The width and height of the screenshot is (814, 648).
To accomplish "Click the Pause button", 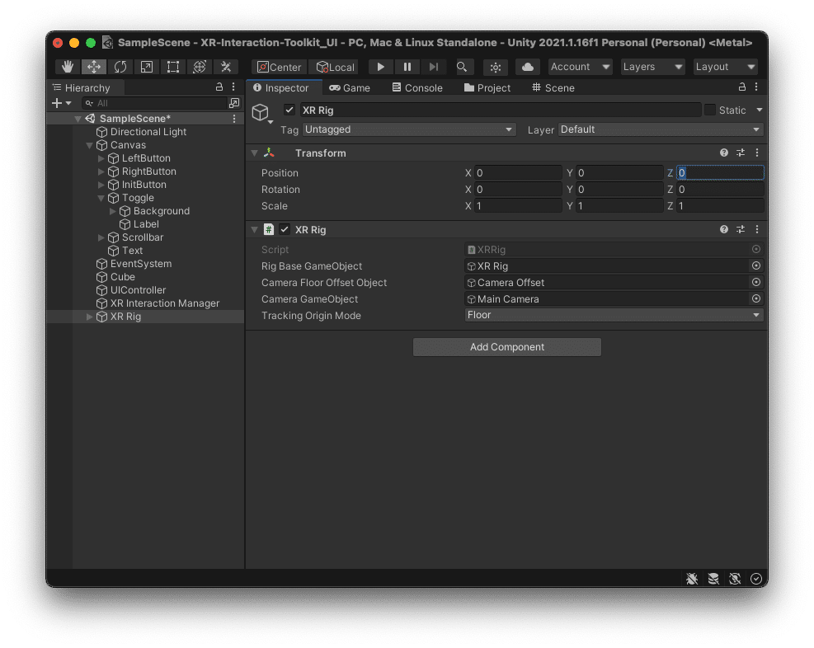I will (407, 67).
